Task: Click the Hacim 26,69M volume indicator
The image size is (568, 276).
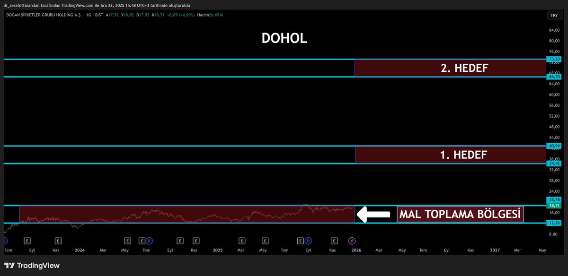Action: point(210,15)
